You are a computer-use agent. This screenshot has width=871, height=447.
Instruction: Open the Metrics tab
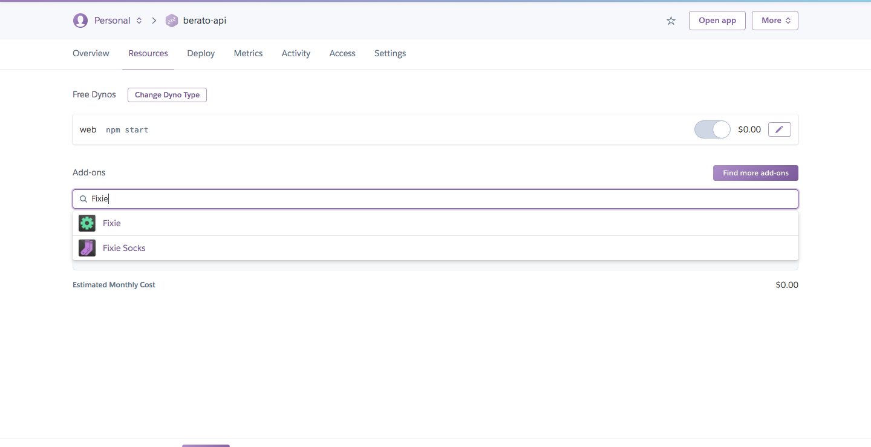pyautogui.click(x=248, y=53)
